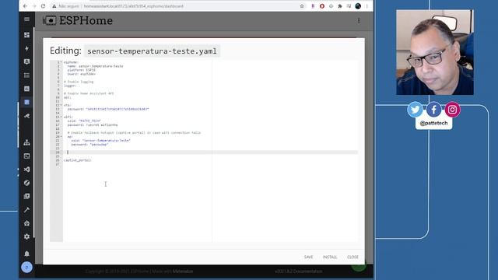Open the Visual Studio Code sidebar icon
The height and width of the screenshot is (280, 498).
tap(26, 170)
